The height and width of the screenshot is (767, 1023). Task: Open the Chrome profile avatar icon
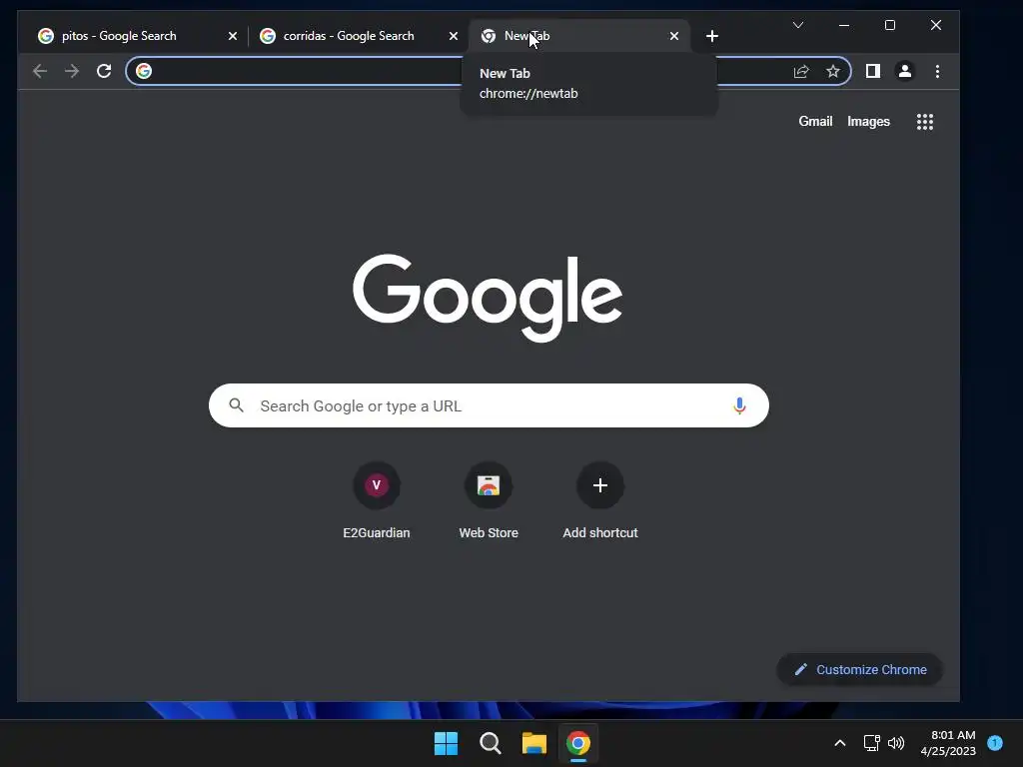click(905, 71)
